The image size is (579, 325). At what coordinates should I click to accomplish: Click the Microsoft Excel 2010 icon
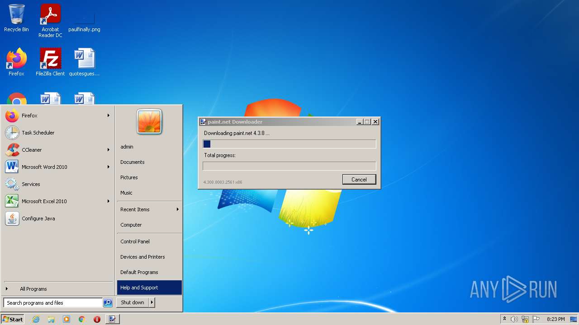pos(12,201)
